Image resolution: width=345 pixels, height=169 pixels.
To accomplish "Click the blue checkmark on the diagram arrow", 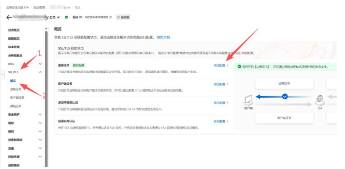I will [x=285, y=97].
